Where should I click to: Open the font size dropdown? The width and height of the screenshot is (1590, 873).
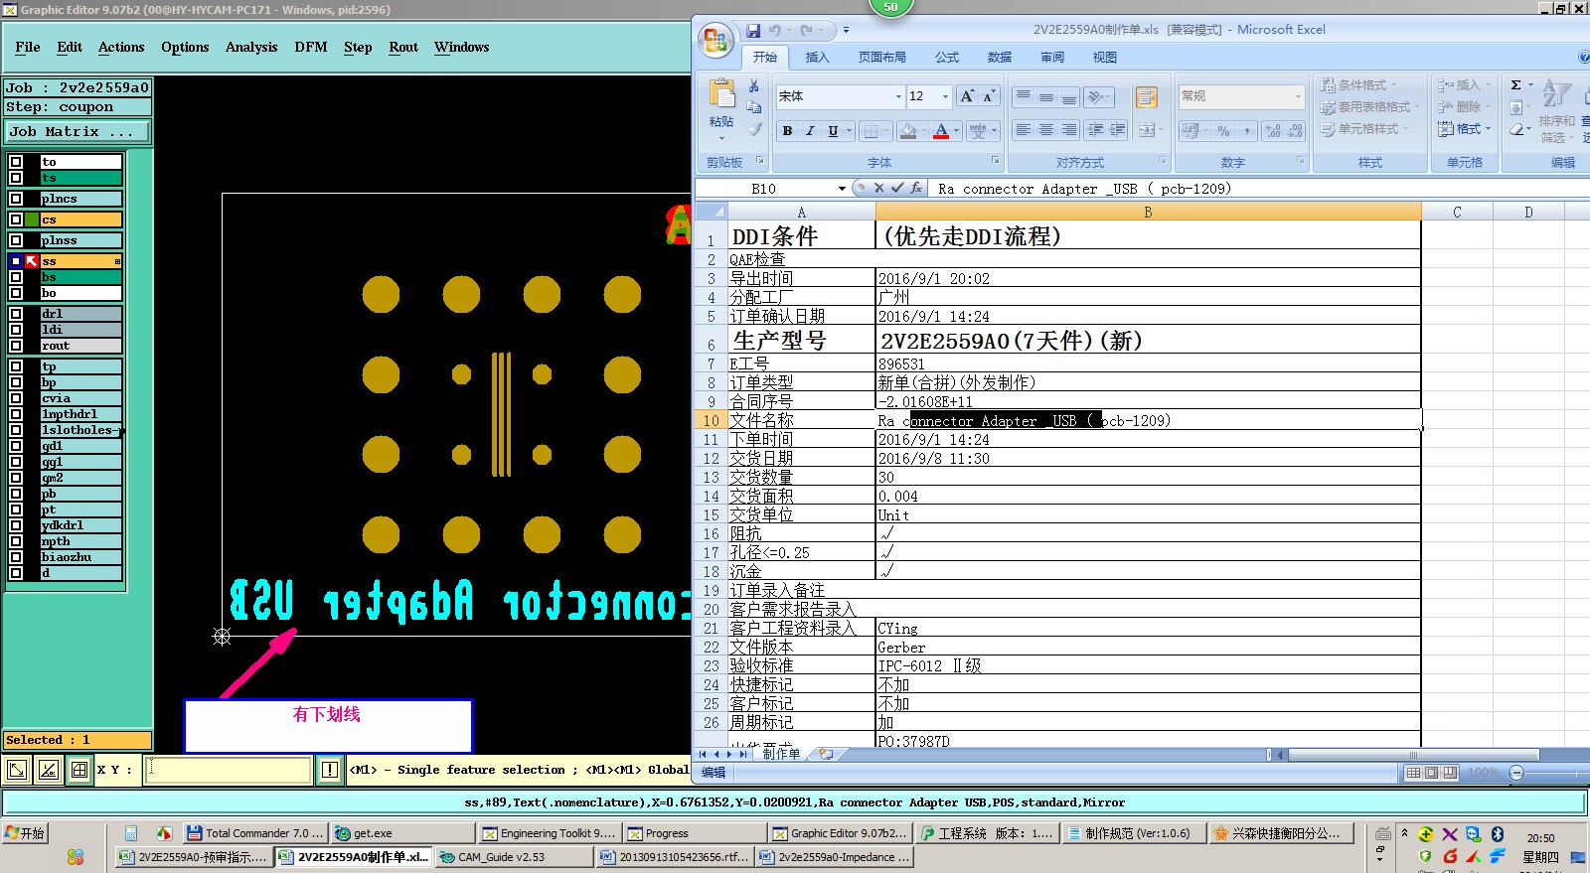(945, 96)
